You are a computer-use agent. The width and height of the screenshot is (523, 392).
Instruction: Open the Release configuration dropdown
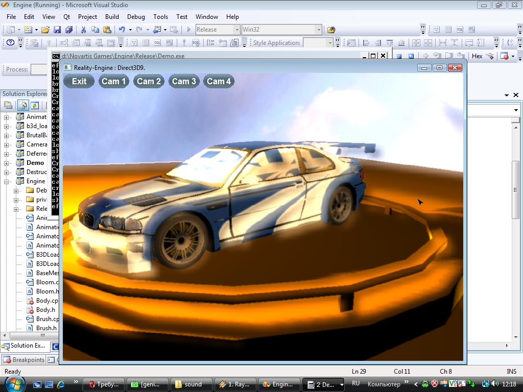coord(236,30)
